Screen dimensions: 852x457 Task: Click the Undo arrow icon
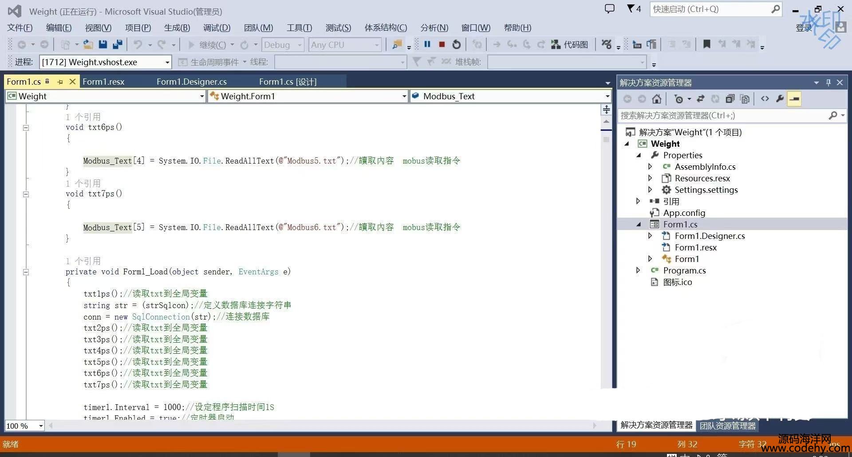tap(138, 44)
